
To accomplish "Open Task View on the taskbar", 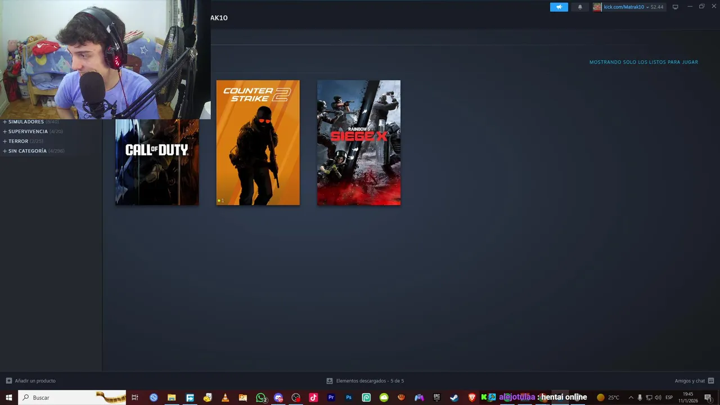I will [135, 398].
